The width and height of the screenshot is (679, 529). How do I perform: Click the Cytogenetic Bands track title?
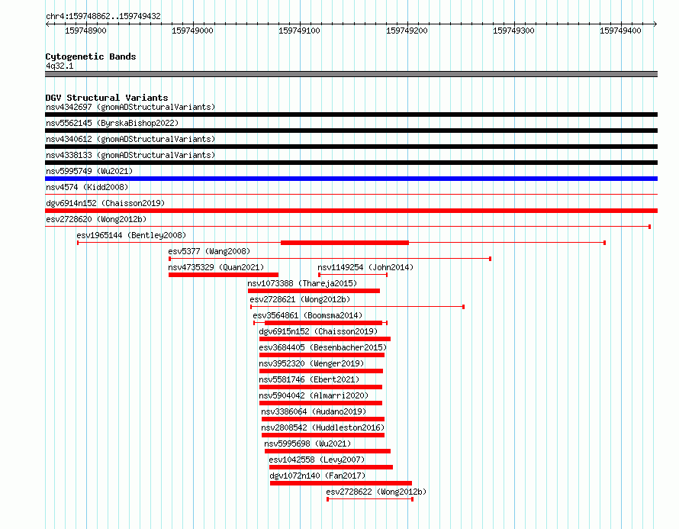(x=91, y=56)
